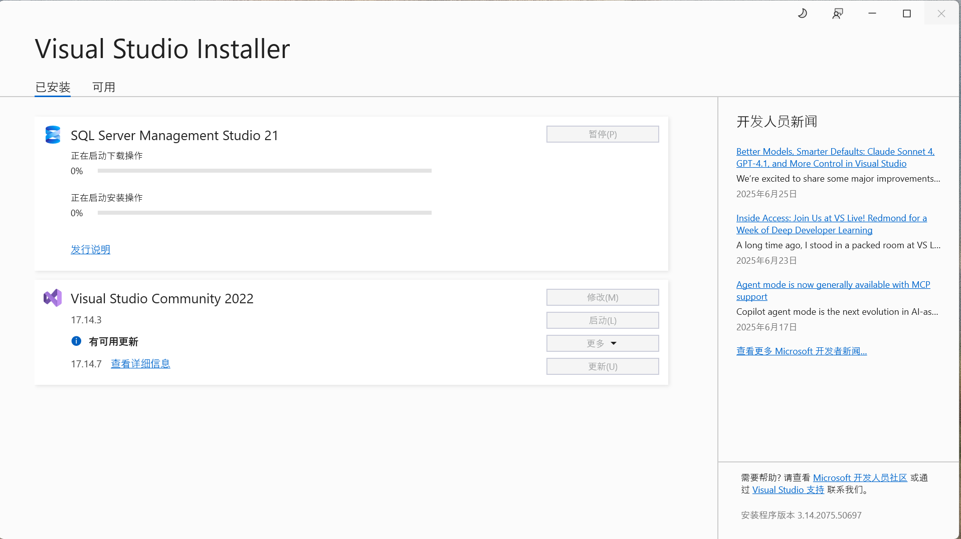
Task: Click the Visual Studio Community 2022 logo icon
Action: (52, 297)
